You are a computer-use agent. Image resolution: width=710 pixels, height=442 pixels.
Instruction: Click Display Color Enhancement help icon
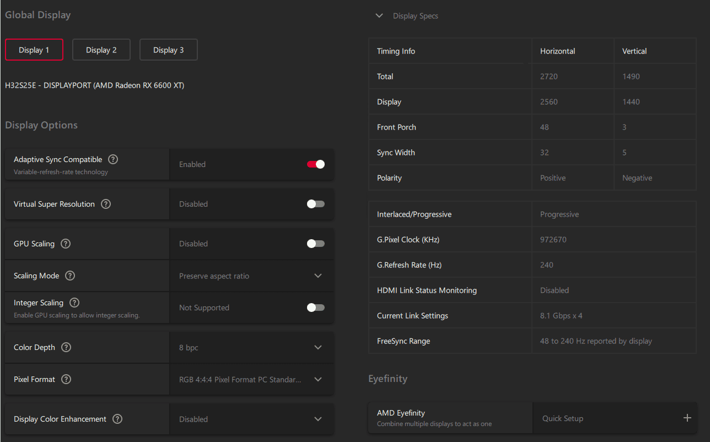pyautogui.click(x=117, y=419)
